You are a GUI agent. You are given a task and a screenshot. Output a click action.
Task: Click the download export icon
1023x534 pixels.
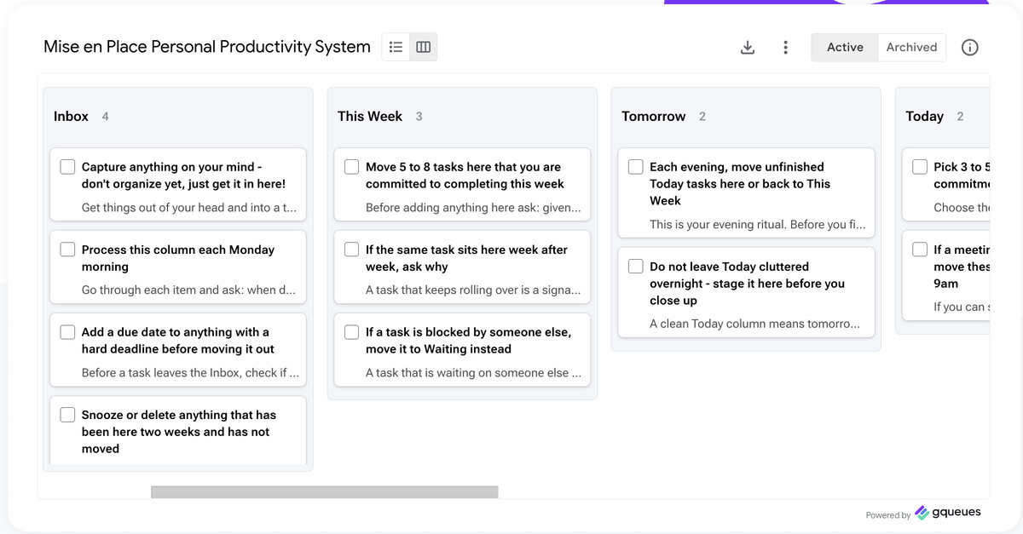coord(748,48)
